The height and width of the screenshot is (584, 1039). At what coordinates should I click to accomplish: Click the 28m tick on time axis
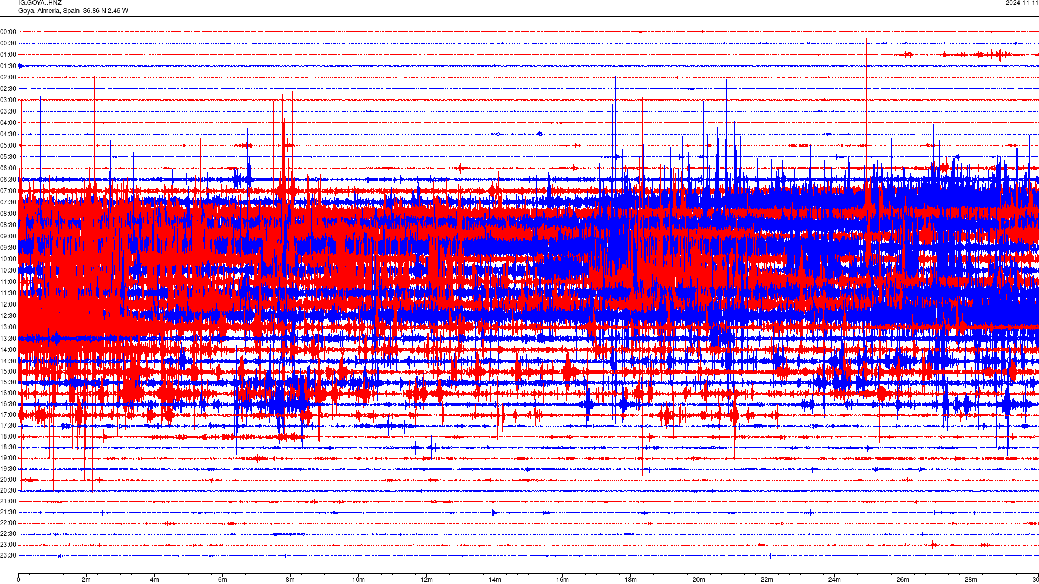(971, 580)
